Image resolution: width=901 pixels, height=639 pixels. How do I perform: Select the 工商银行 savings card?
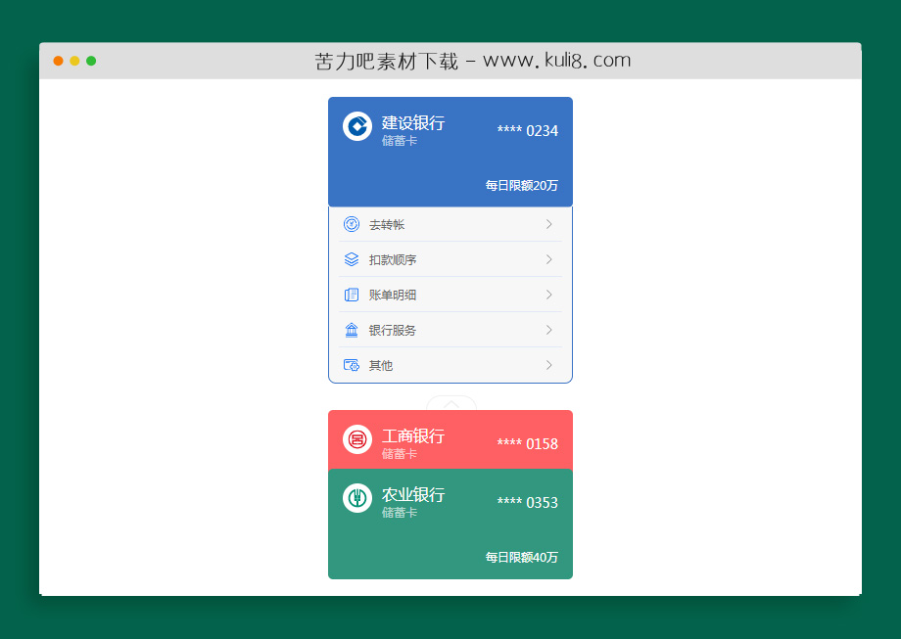pos(450,439)
